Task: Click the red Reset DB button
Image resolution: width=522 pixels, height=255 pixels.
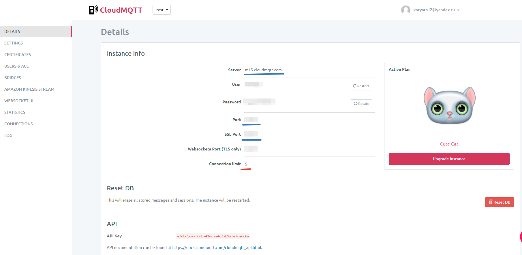Action: tap(499, 202)
